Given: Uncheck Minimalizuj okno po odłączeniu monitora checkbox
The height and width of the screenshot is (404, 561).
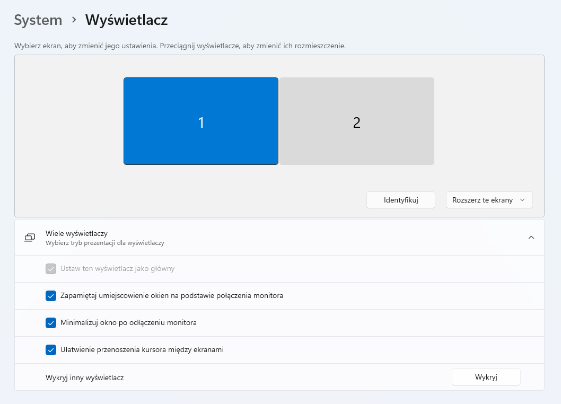Looking at the screenshot, I should [51, 323].
